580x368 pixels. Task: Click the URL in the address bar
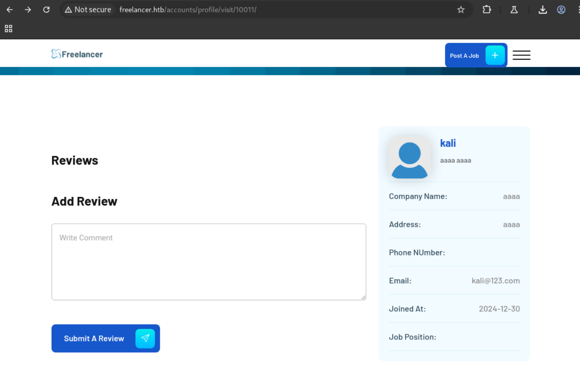tap(188, 9)
